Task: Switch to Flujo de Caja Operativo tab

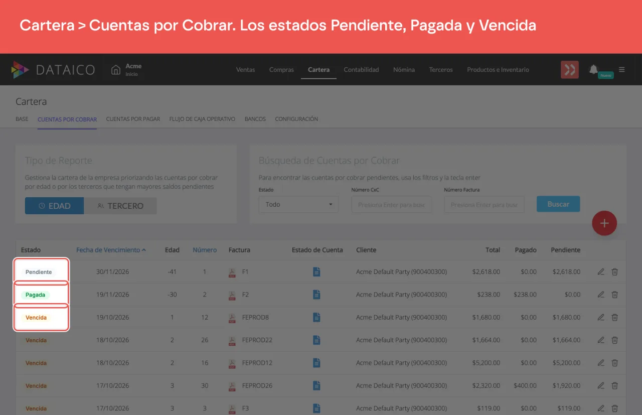Action: (x=202, y=119)
